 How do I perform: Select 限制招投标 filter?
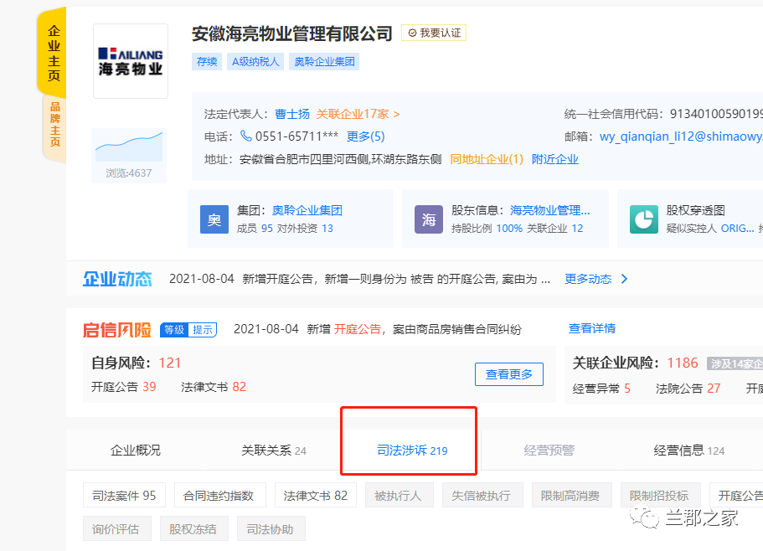point(660,495)
